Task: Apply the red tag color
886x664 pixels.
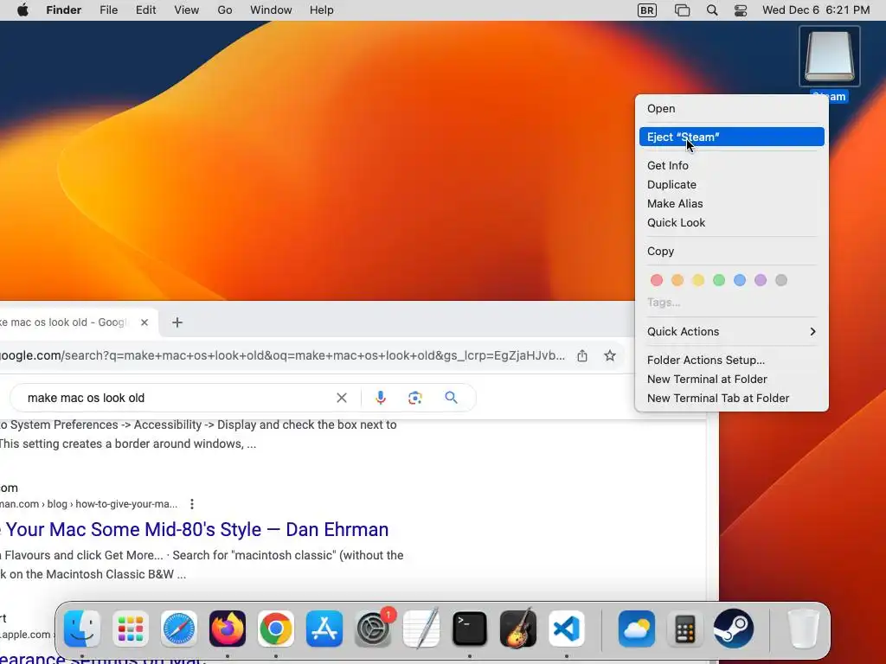Action: pos(657,280)
